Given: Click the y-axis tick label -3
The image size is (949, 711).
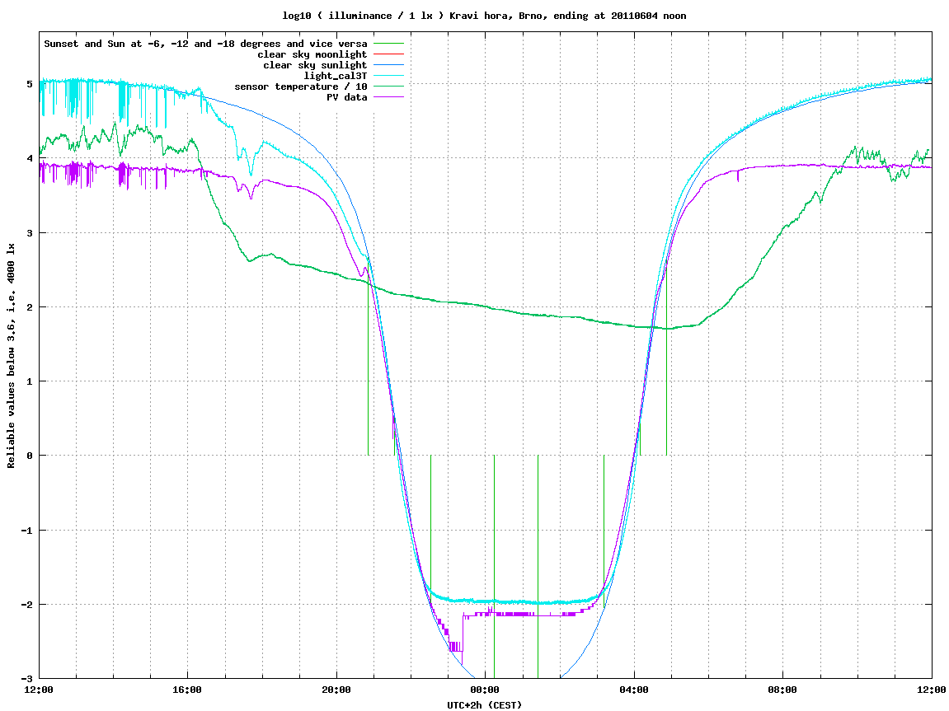Looking at the screenshot, I should pyautogui.click(x=26, y=679).
